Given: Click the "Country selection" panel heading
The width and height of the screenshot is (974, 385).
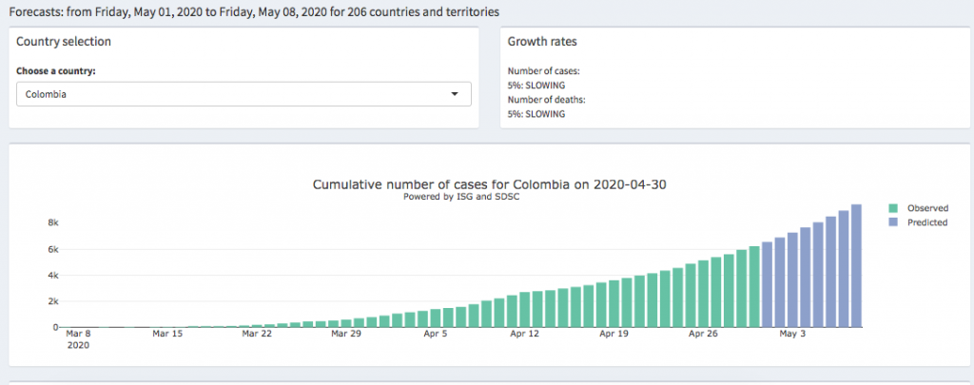Looking at the screenshot, I should [x=64, y=42].
